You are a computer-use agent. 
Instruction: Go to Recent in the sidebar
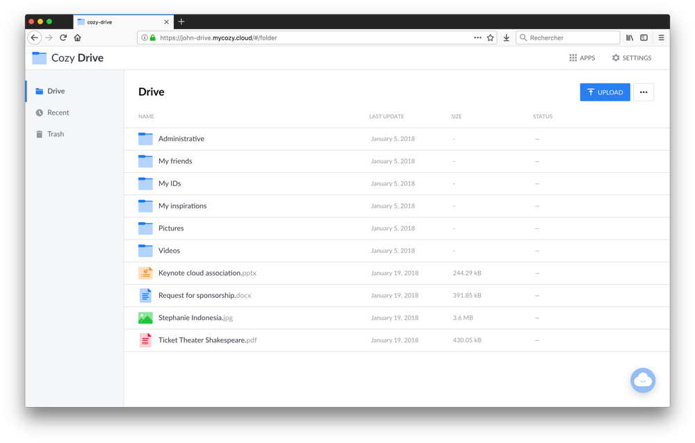(x=58, y=112)
